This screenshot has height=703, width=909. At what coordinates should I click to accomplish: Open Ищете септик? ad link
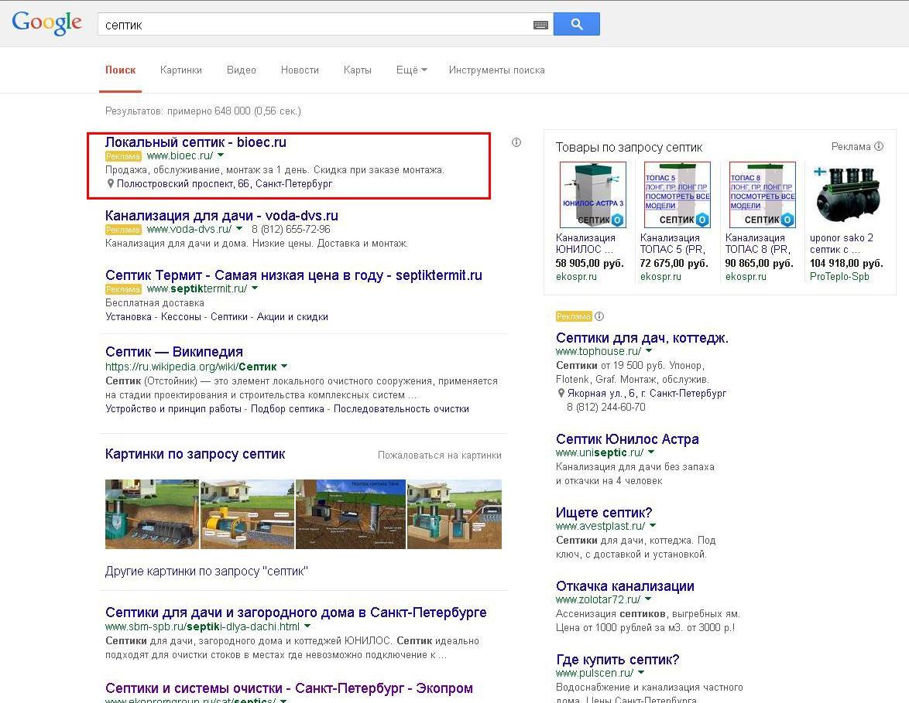tap(603, 513)
